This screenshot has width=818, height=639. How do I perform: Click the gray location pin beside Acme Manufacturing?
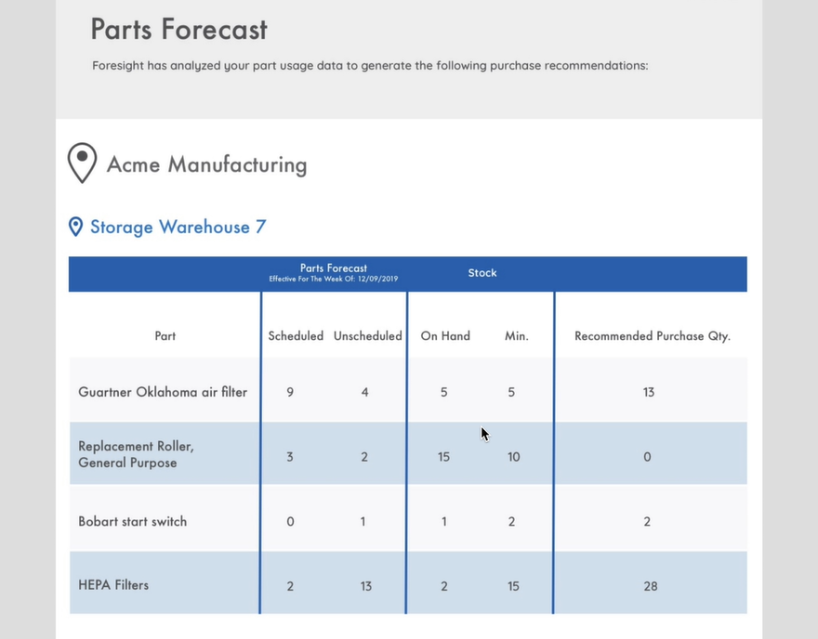click(82, 163)
